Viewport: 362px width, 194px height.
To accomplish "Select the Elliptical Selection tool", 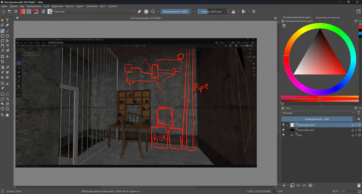I will tap(7, 94).
